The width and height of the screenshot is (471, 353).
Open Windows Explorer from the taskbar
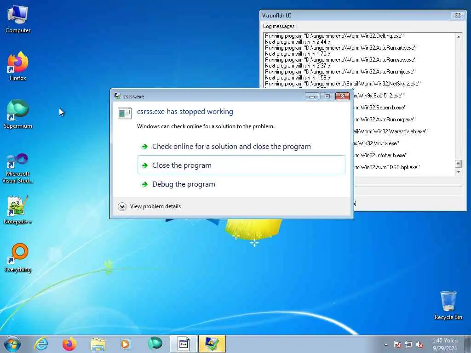(x=98, y=344)
